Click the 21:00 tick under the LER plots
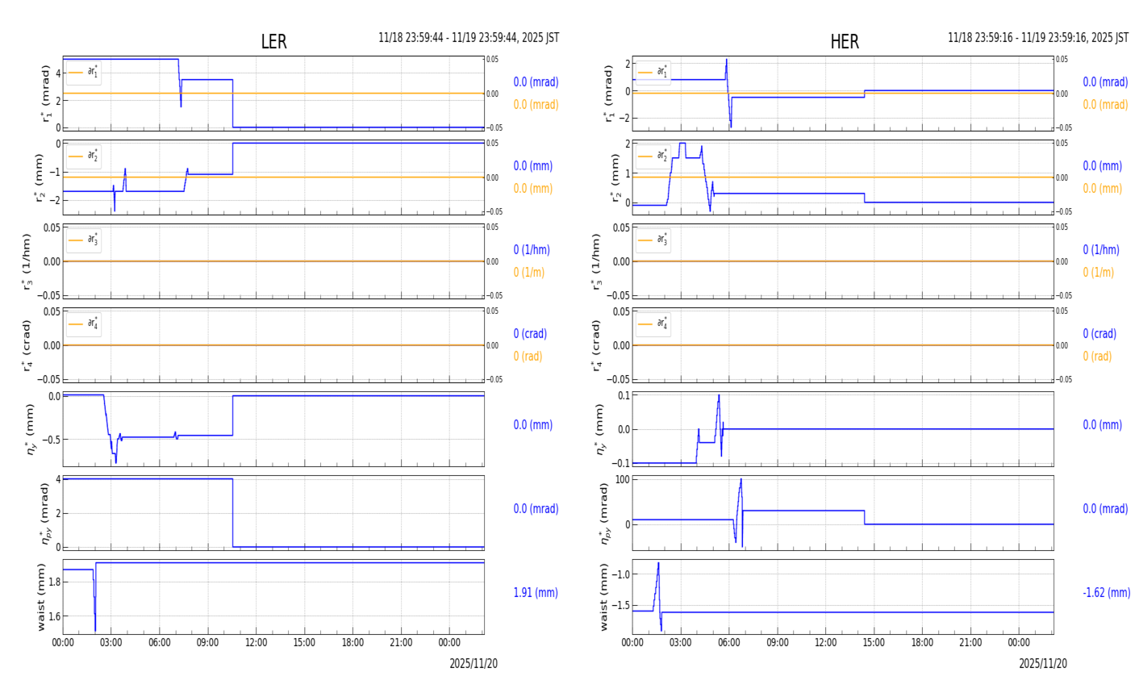The image size is (1139, 697). [x=401, y=643]
